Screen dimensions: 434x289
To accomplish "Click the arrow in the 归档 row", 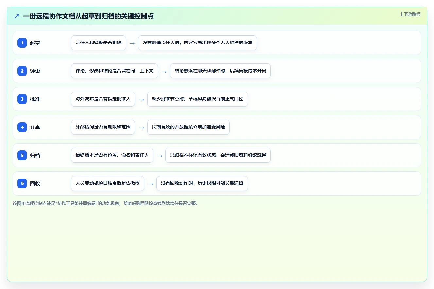I will click(160, 156).
